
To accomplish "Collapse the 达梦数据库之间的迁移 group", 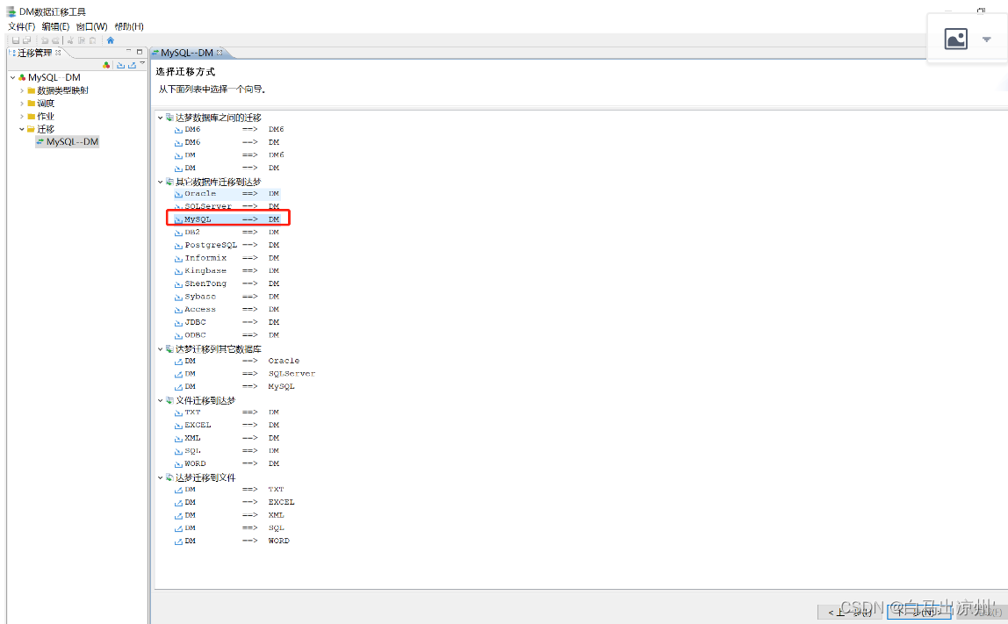I will click(x=161, y=116).
